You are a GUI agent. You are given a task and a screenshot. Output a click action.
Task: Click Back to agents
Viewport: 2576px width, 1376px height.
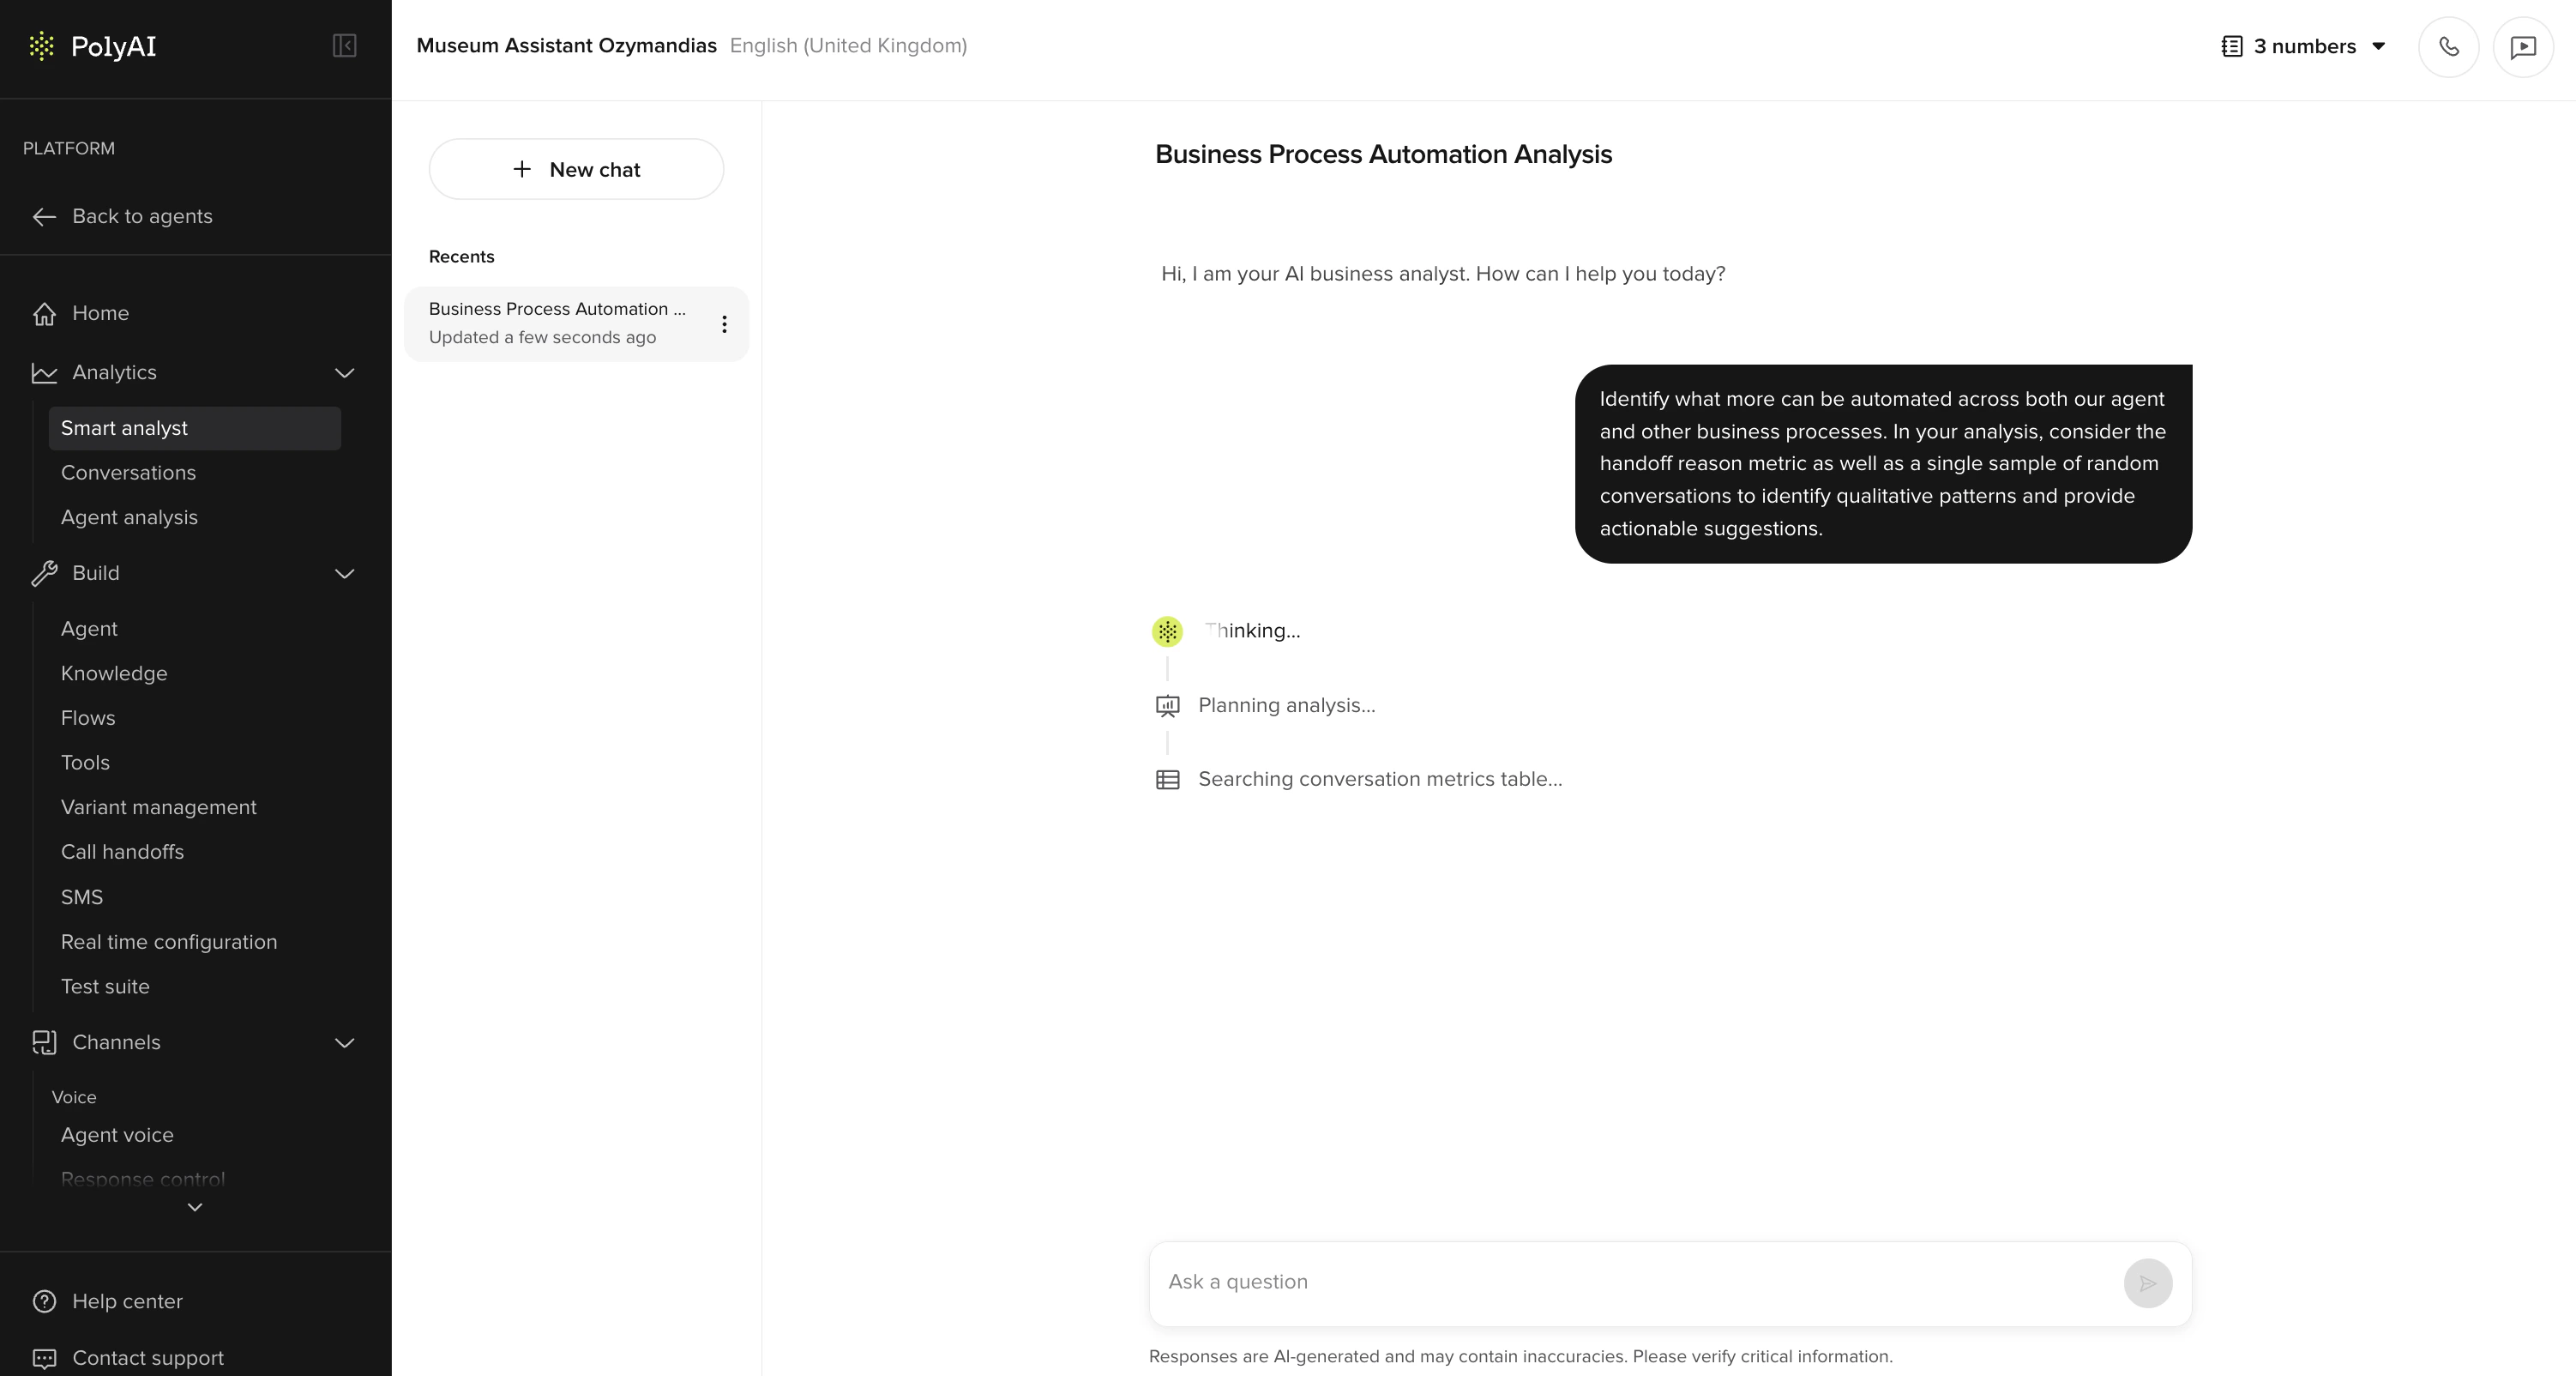tap(141, 216)
